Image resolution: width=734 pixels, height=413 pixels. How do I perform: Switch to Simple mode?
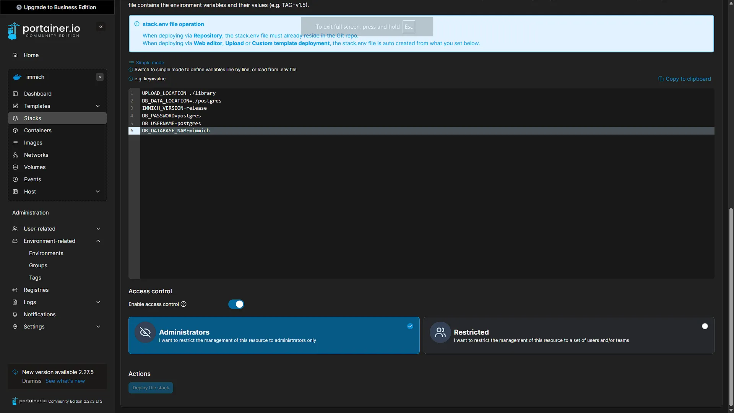147,63
